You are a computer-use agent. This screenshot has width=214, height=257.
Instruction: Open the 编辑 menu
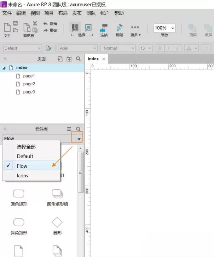tap(21, 13)
